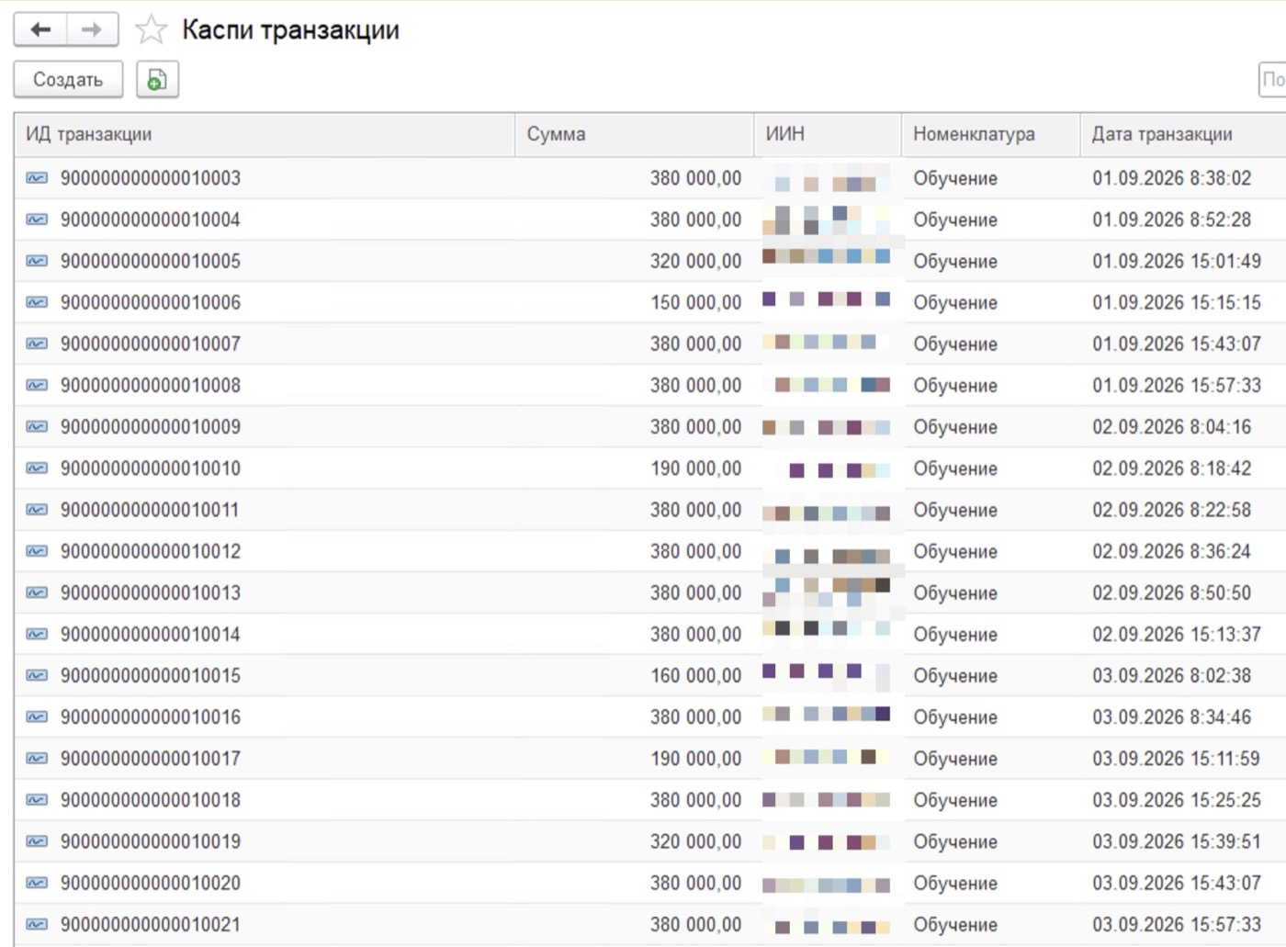Click the 150 000,00 amount cell

[695, 302]
